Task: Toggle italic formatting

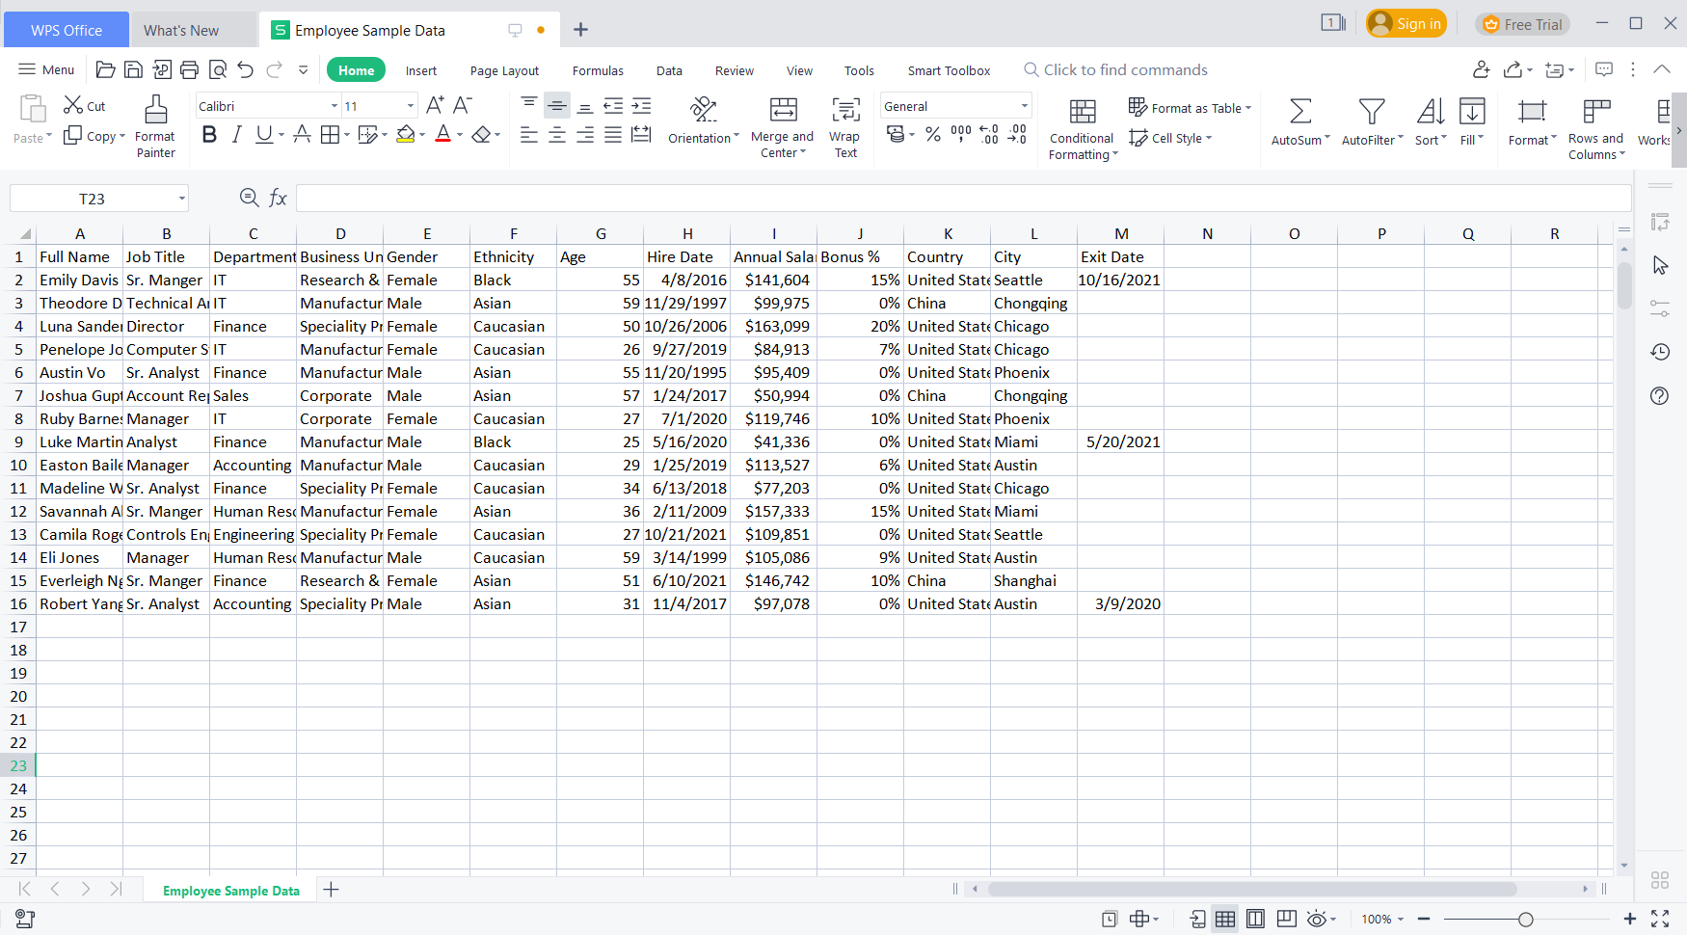Action: [x=236, y=135]
